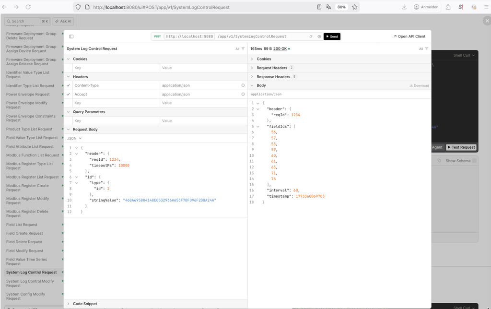Select System Config Modify Request
The image size is (491, 309).
(x=26, y=296)
